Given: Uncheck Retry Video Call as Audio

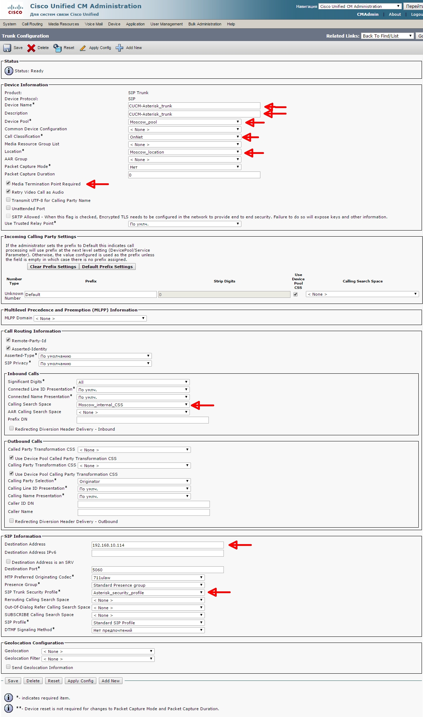Looking at the screenshot, I should pos(8,192).
